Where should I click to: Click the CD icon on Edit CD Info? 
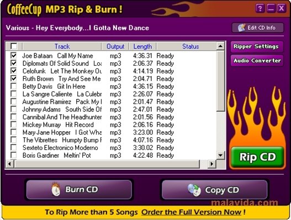click(x=242, y=28)
